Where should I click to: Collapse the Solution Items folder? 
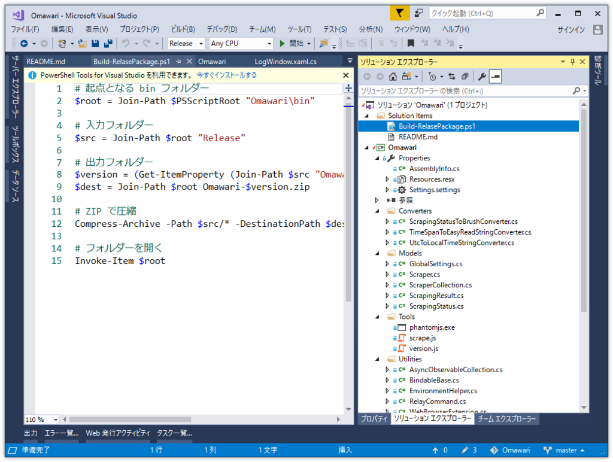367,115
